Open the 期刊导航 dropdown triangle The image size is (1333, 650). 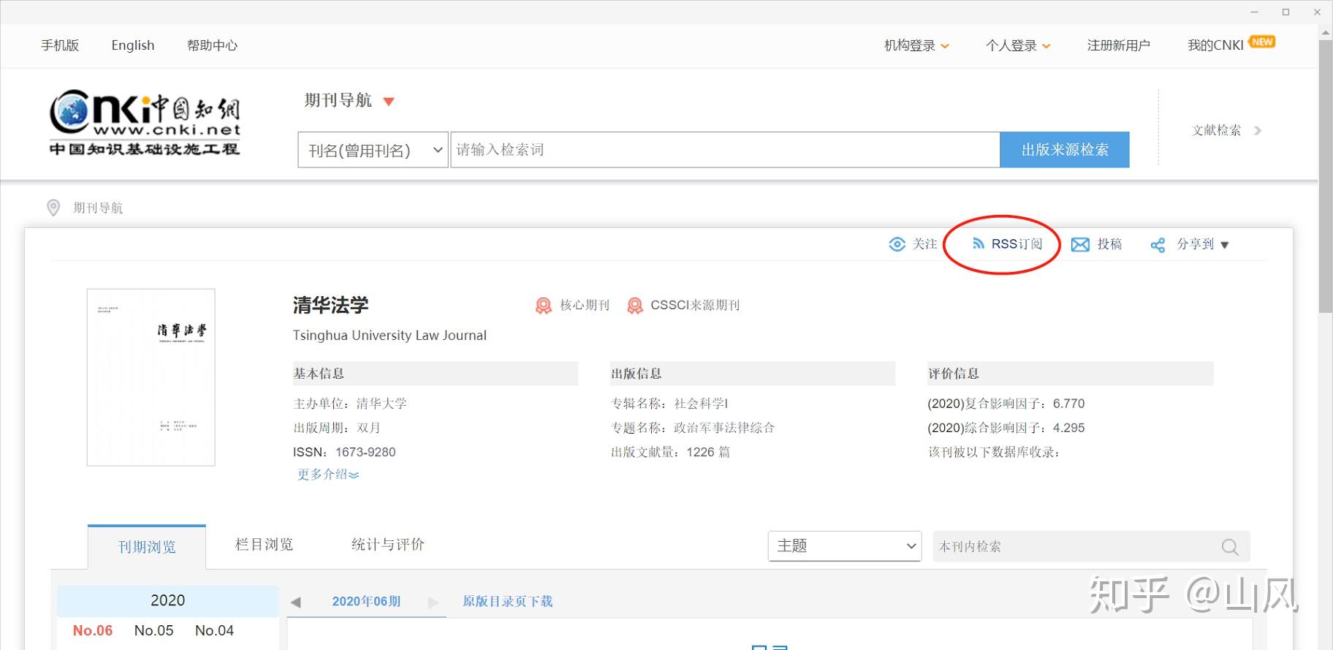click(389, 102)
